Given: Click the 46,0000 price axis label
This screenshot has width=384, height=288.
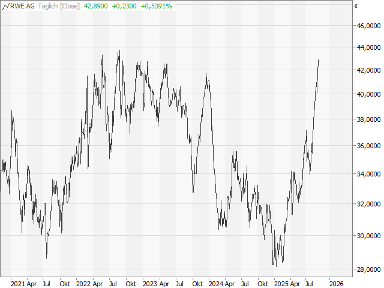Looking at the screenshot, I should pos(369,26).
